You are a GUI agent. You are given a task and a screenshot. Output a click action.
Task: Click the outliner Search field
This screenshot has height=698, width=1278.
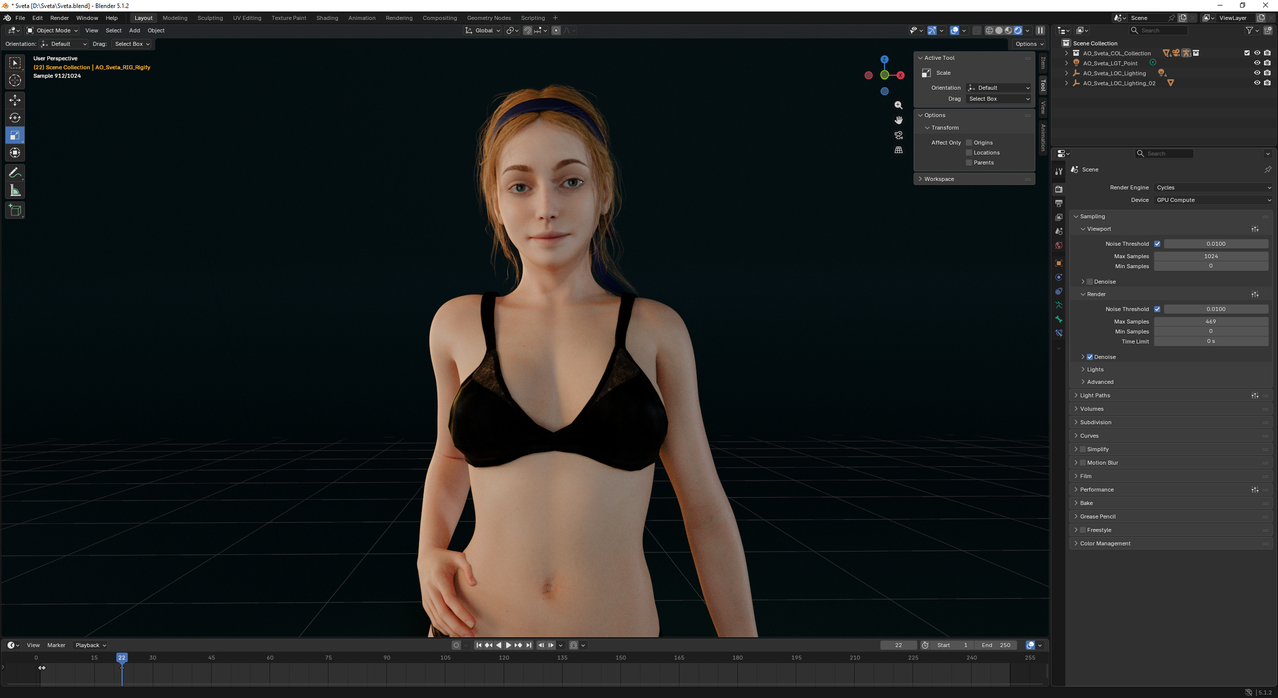pos(1158,30)
